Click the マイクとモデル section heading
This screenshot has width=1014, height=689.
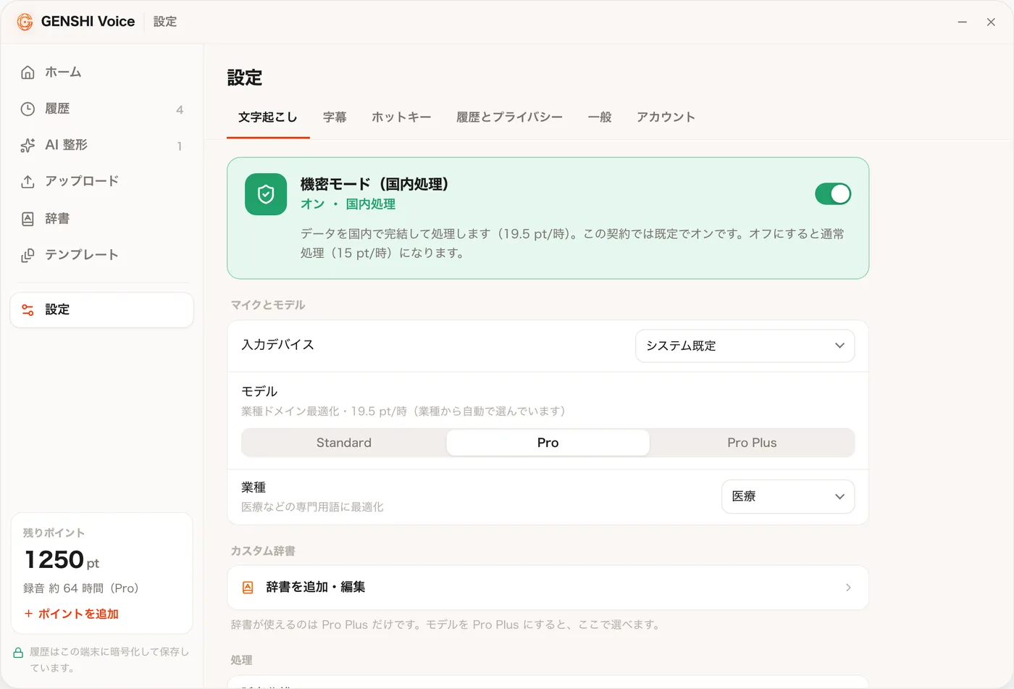pyautogui.click(x=268, y=305)
